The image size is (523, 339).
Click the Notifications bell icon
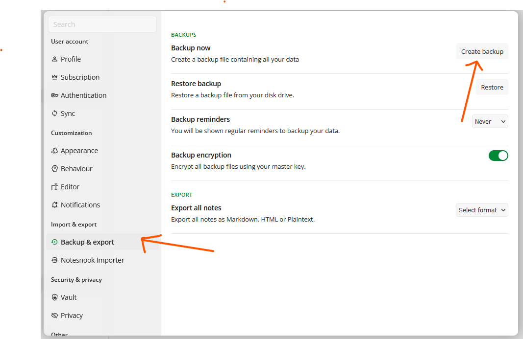click(54, 205)
